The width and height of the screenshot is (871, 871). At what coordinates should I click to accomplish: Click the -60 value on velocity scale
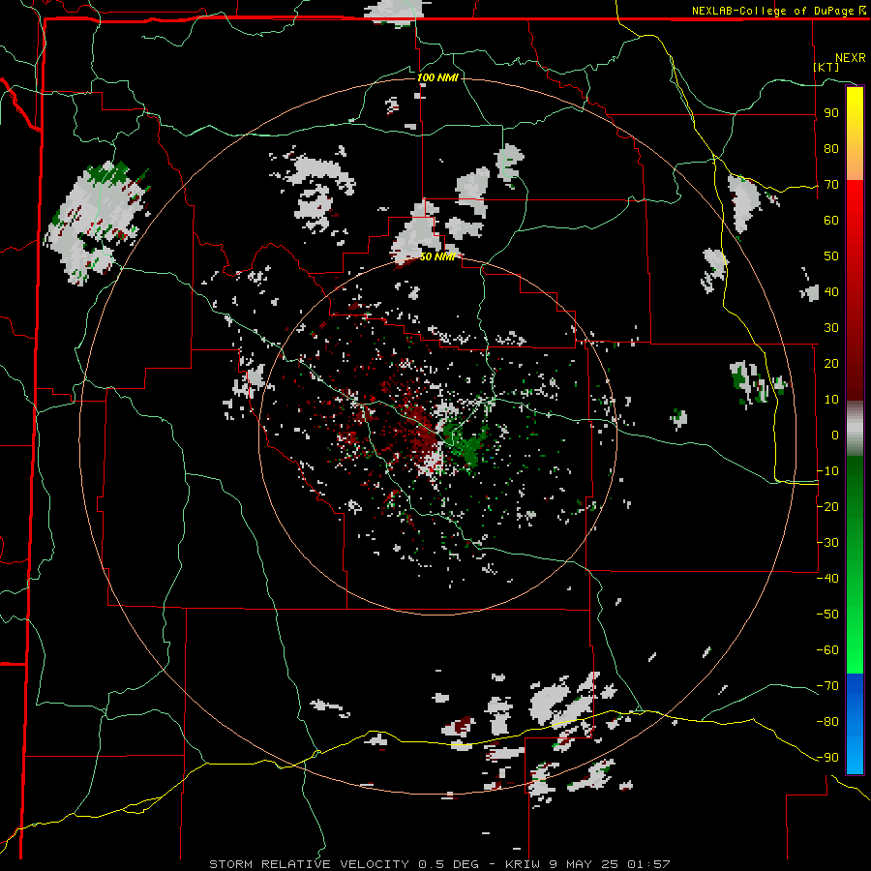pos(827,650)
